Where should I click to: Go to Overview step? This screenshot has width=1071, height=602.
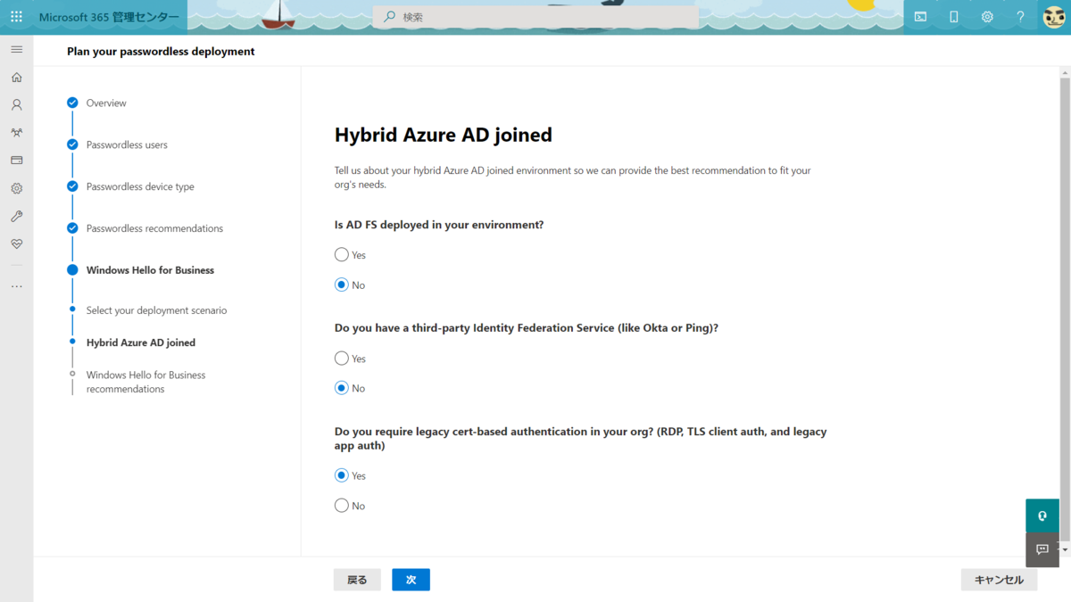click(106, 103)
